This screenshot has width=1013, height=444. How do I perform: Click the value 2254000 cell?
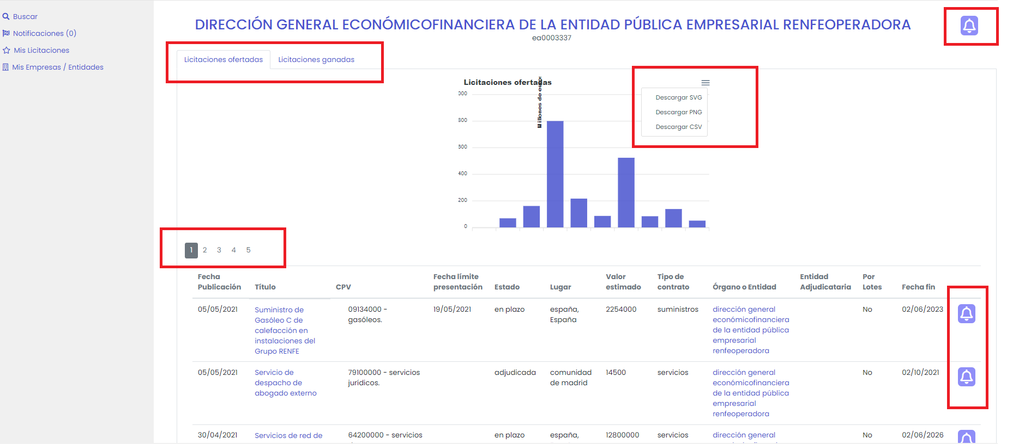click(x=621, y=309)
